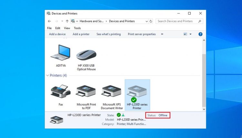
Task: Minimize the Devices and Printers window
Action: [x=178, y=13]
